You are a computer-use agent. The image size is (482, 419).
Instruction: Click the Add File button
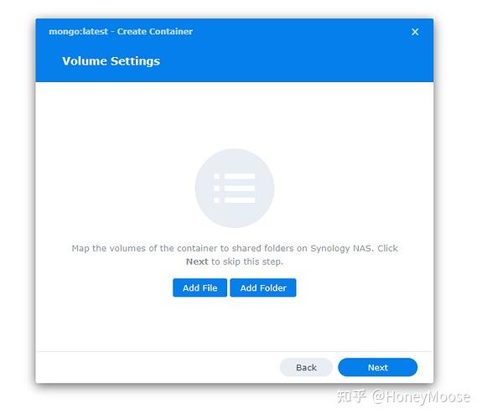200,287
